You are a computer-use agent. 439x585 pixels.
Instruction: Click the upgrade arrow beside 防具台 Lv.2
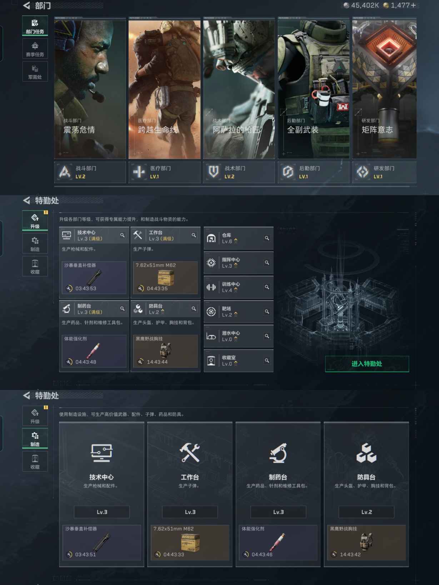pos(163,312)
